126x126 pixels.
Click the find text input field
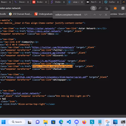coord(68,15)
